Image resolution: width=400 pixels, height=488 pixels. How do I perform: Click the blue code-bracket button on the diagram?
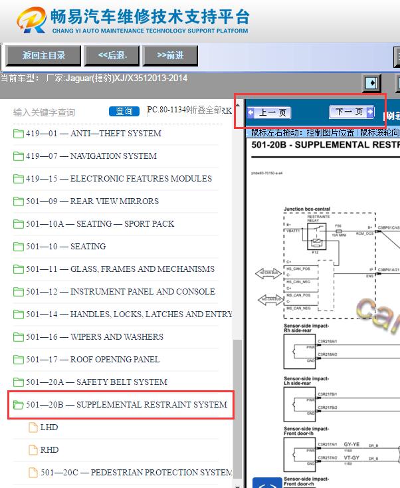[x=267, y=483]
